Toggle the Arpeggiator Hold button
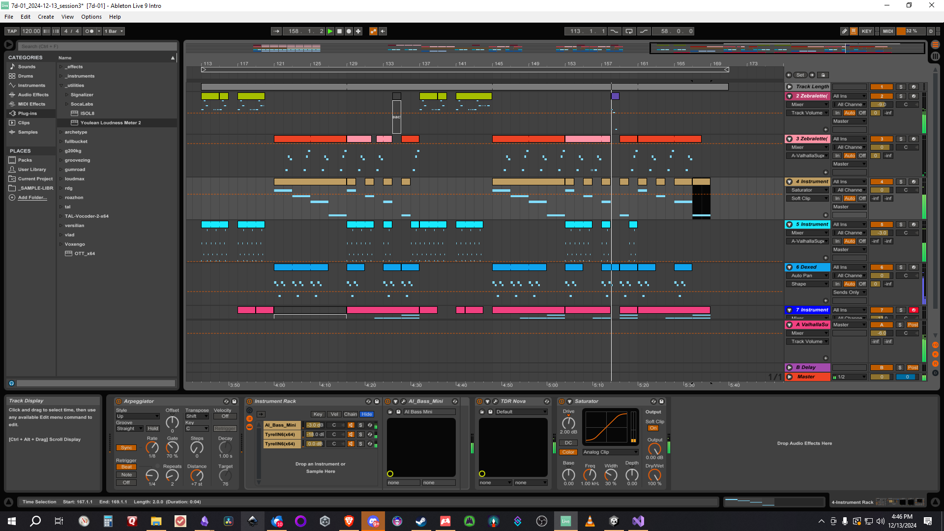The width and height of the screenshot is (944, 531). click(x=153, y=429)
